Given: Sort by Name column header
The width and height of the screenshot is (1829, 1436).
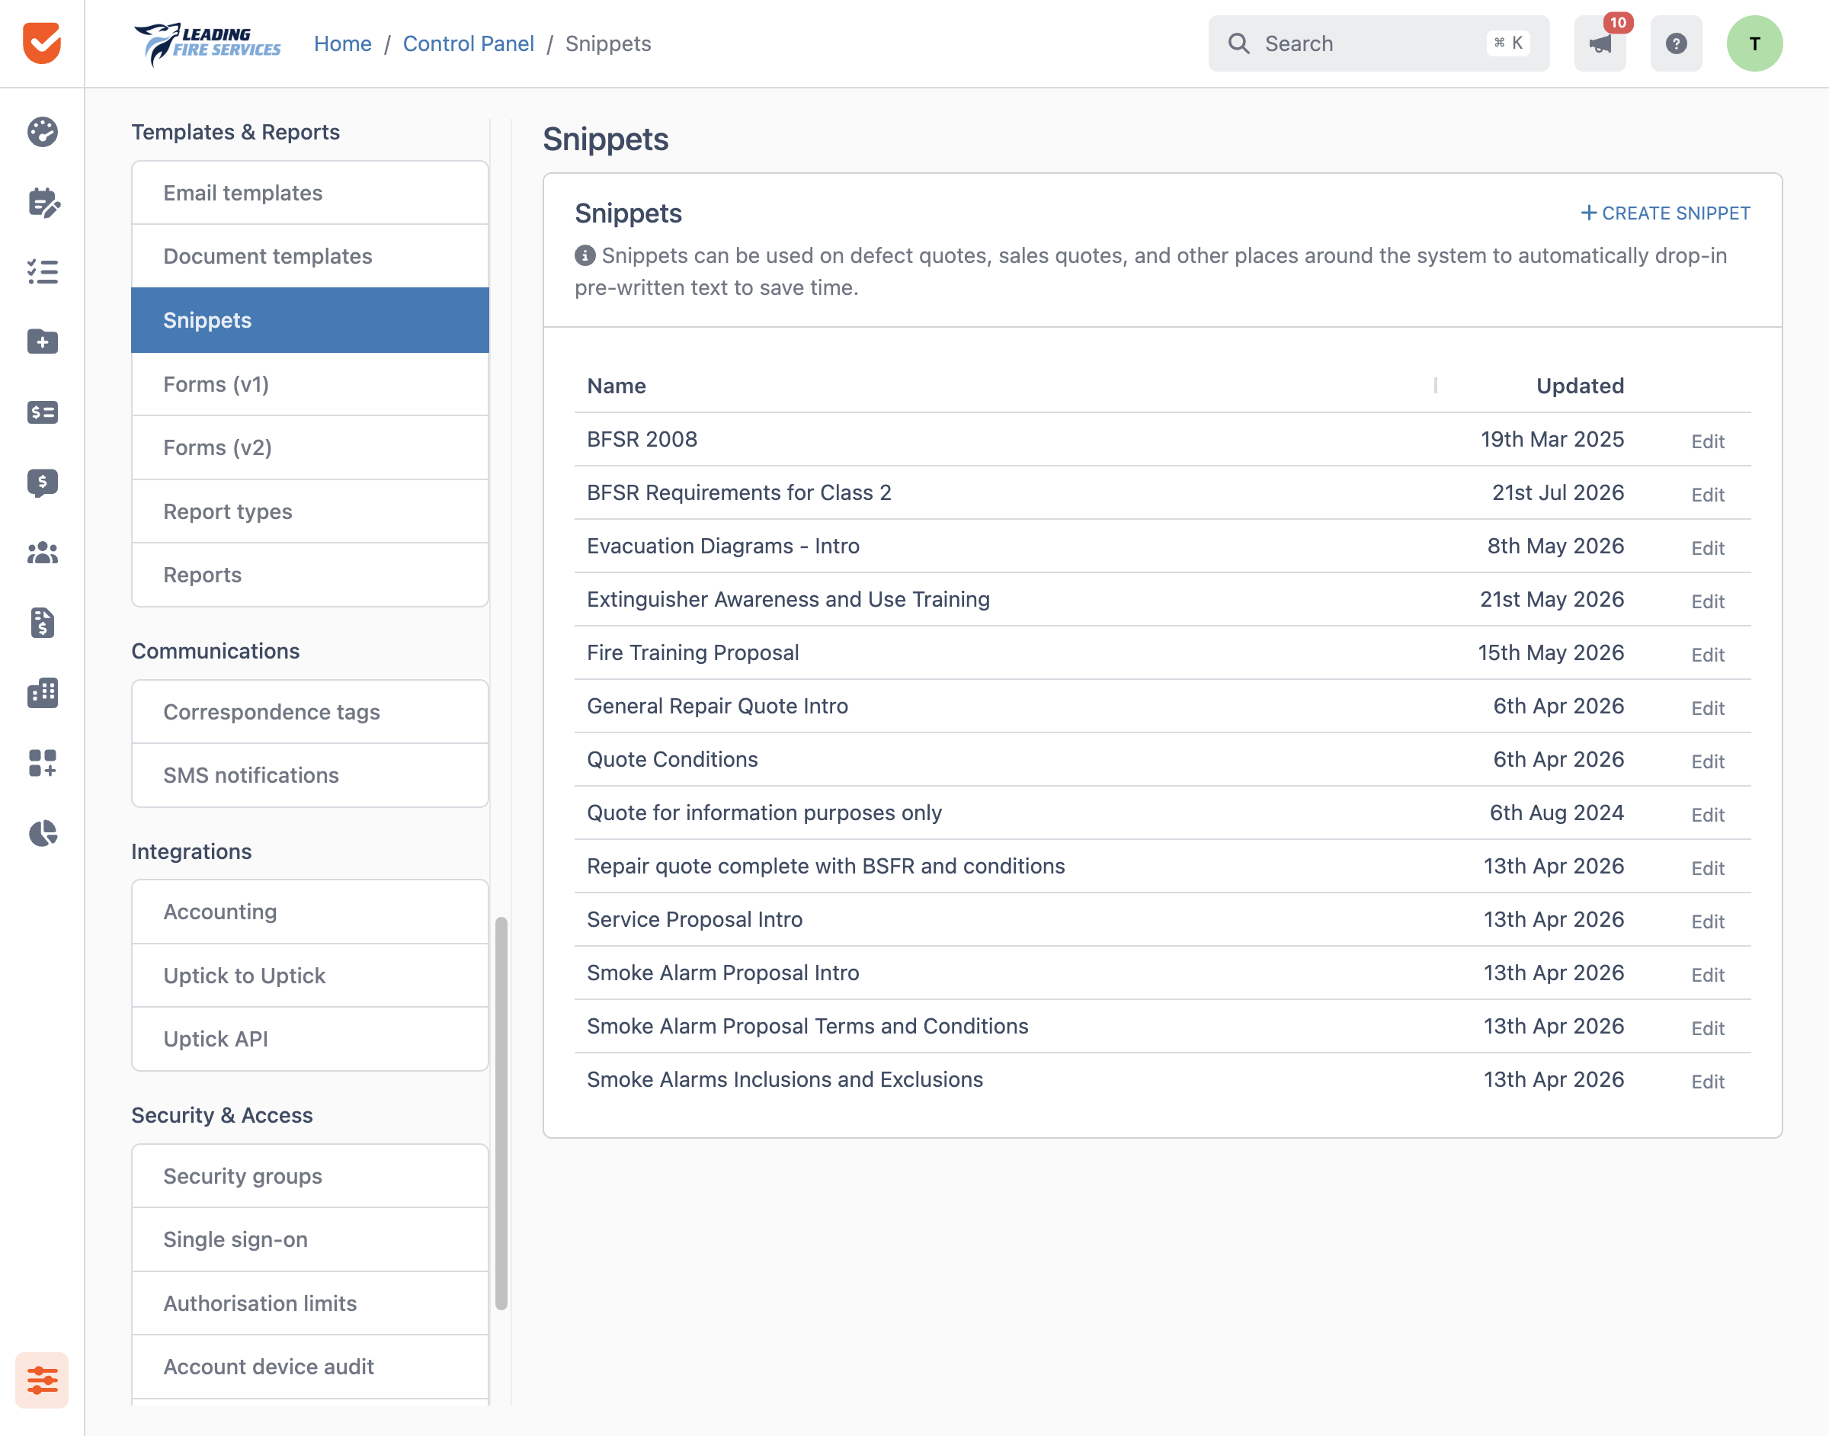Looking at the screenshot, I should (616, 386).
